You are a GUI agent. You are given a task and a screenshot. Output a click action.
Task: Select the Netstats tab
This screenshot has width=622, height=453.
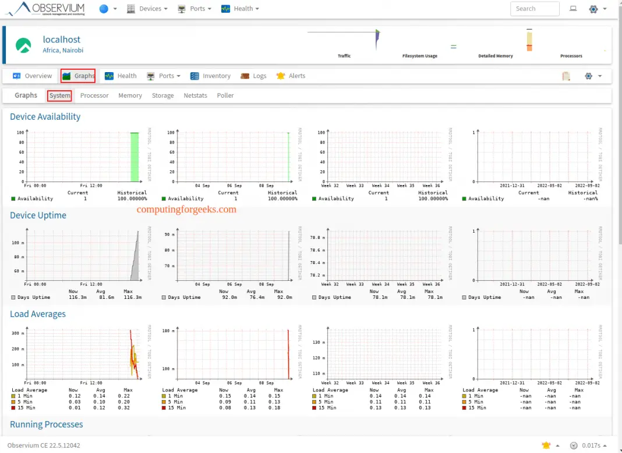click(195, 95)
